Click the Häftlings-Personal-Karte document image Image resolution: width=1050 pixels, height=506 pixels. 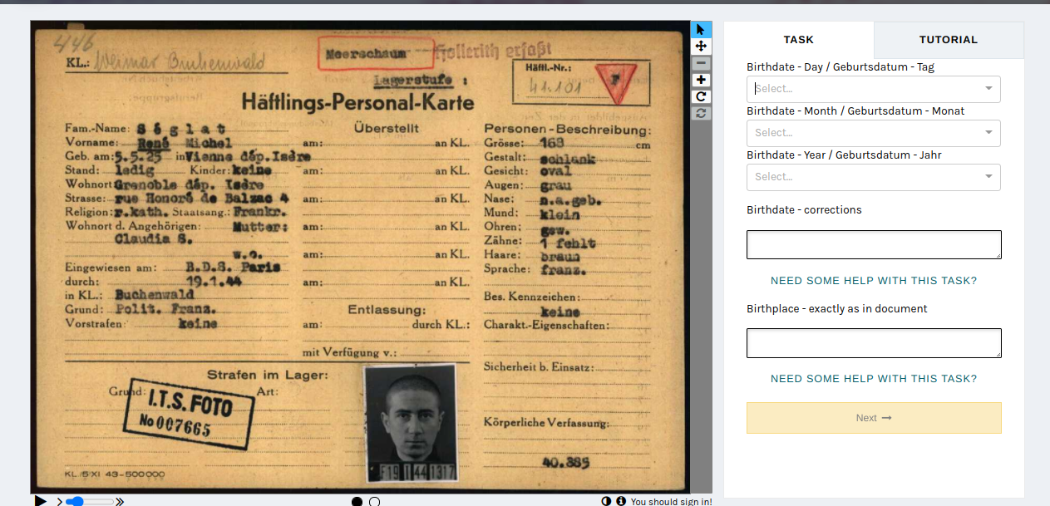click(360, 257)
